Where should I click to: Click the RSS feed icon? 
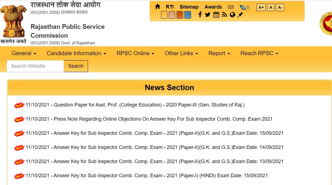point(224,15)
